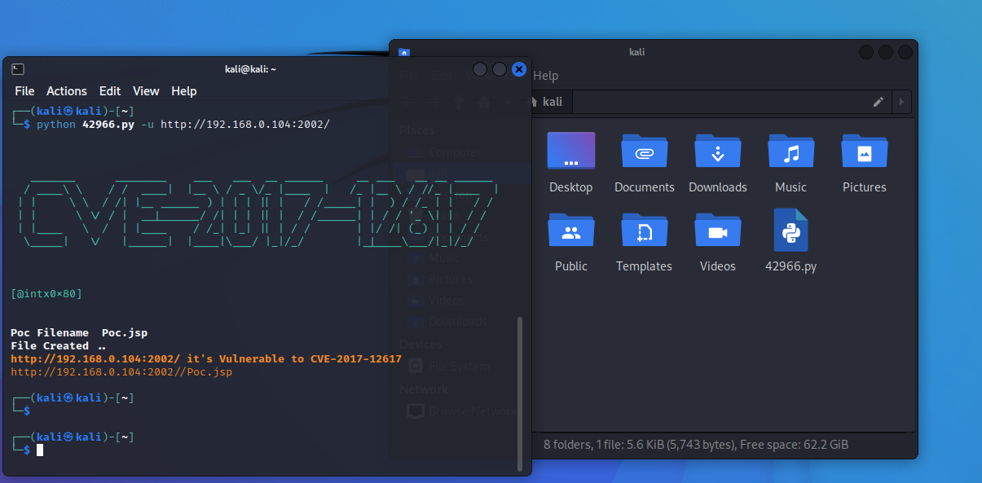Open the Documents folder icon
The width and height of the screenshot is (982, 483).
point(645,151)
